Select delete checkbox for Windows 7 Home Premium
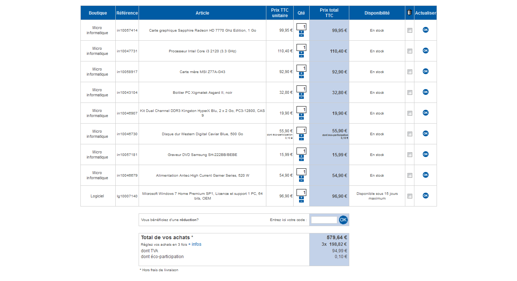The width and height of the screenshot is (517, 281). pyautogui.click(x=410, y=196)
